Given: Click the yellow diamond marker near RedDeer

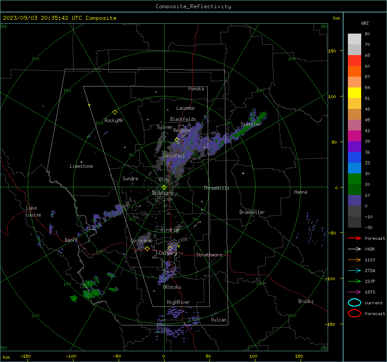Looking at the screenshot, I should click(x=177, y=140).
